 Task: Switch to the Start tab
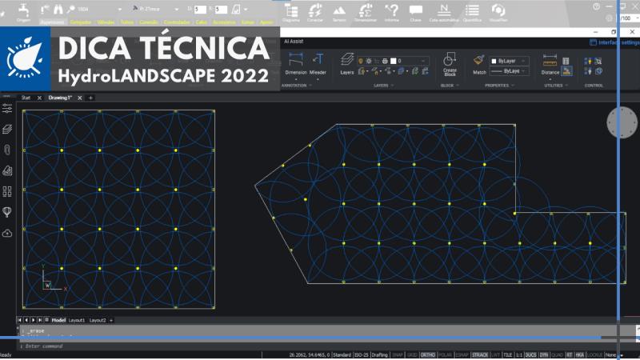point(26,98)
